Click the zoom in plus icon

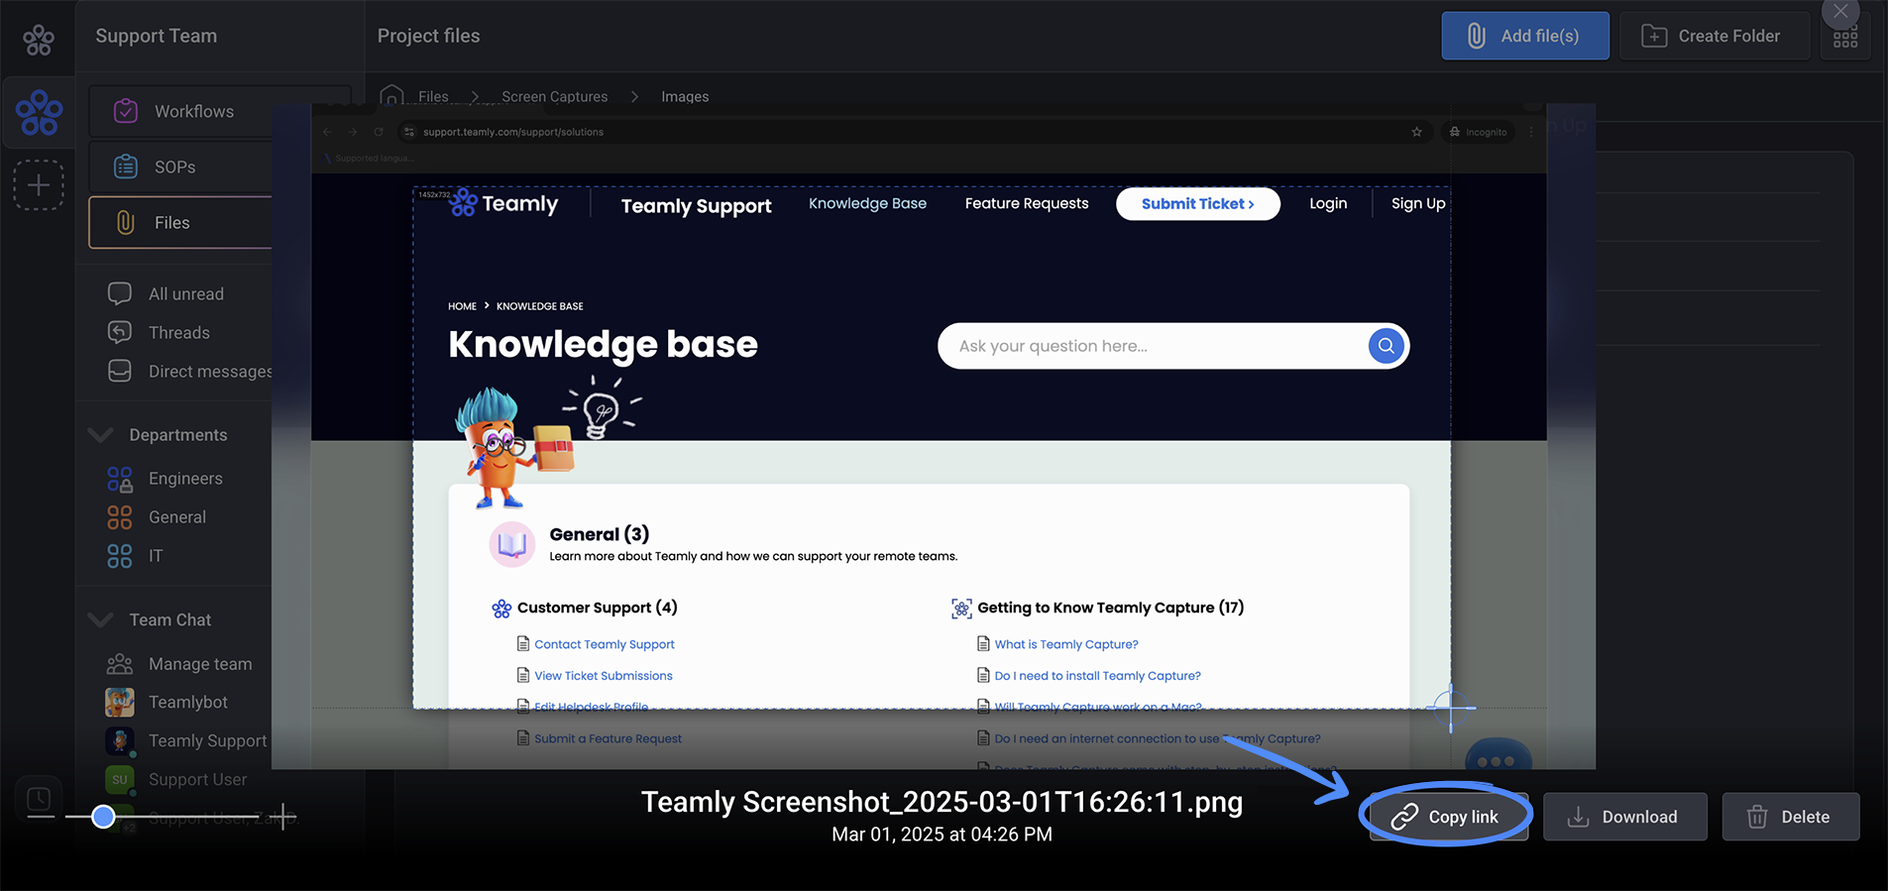tap(282, 817)
